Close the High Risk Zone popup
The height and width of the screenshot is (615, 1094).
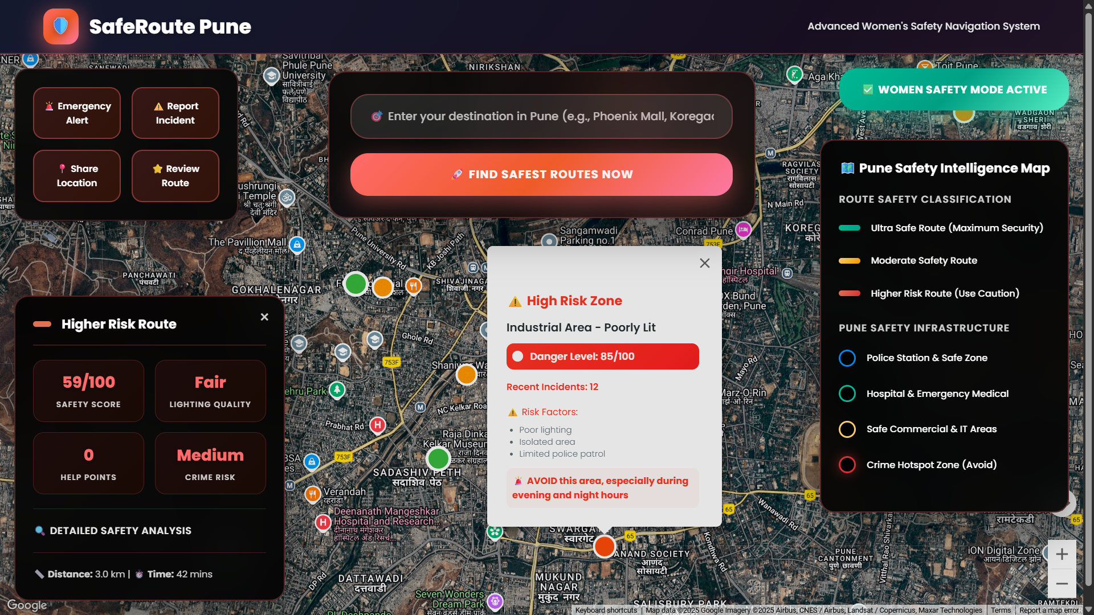click(705, 263)
